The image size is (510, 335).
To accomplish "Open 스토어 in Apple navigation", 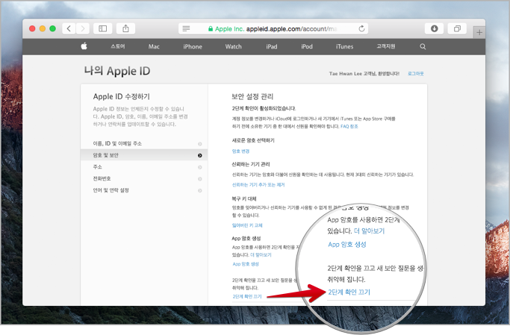I will pyautogui.click(x=118, y=46).
